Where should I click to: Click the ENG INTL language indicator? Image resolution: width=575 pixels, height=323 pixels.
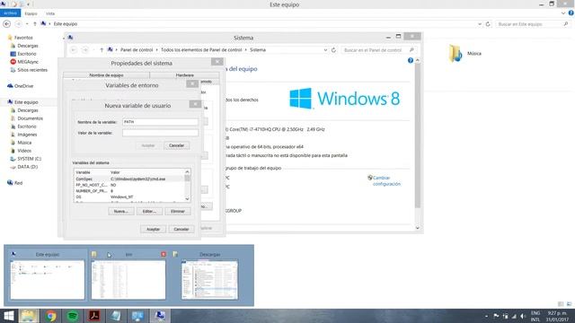click(x=535, y=317)
